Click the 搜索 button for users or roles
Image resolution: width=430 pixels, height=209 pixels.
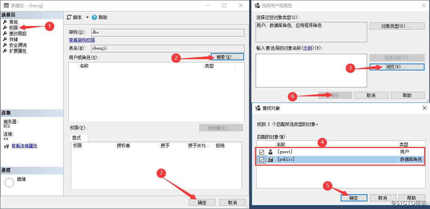pos(227,57)
